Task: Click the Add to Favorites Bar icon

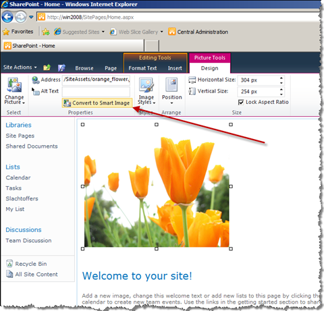Action: tap(46, 32)
